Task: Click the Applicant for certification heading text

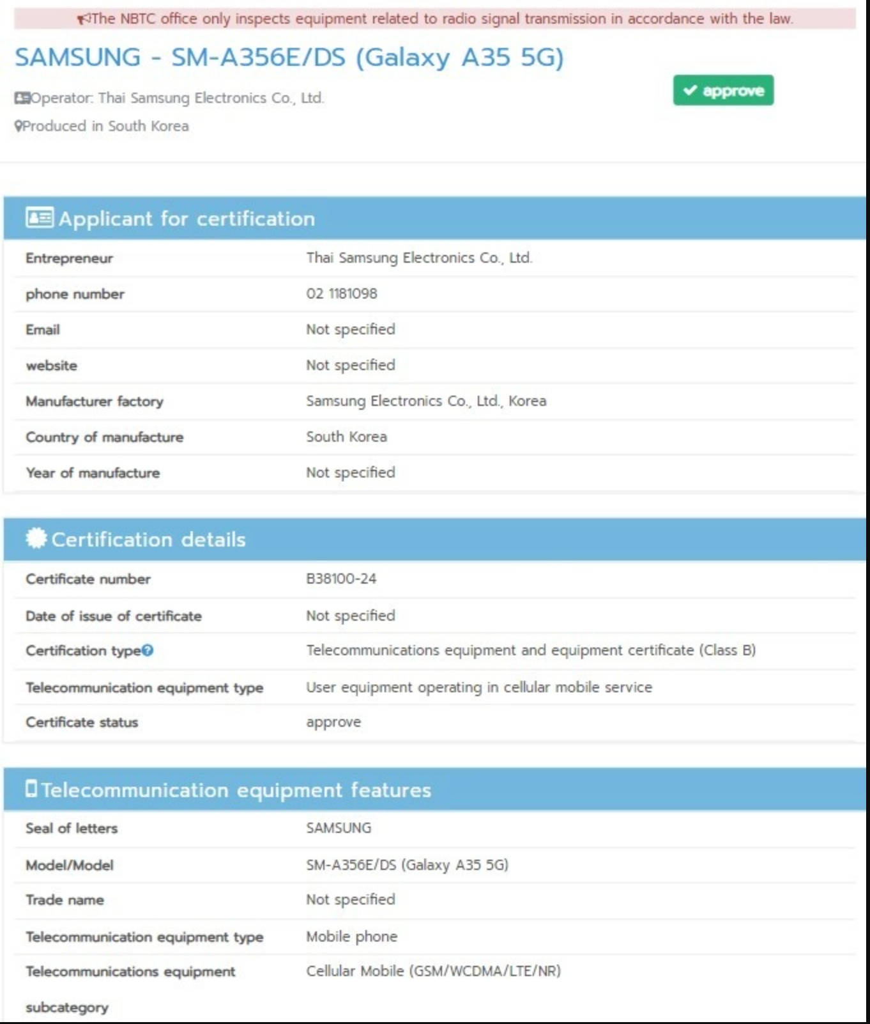Action: pyautogui.click(x=187, y=219)
